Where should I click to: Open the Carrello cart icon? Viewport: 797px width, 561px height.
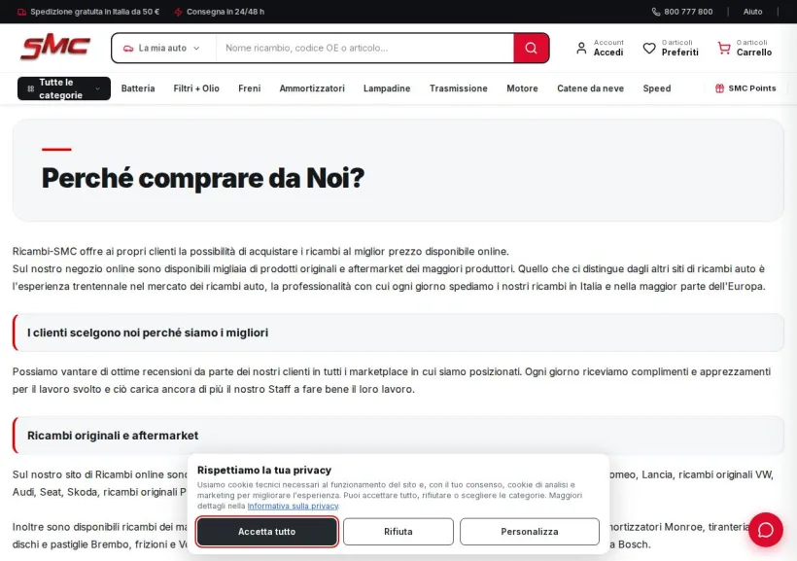[x=724, y=48]
